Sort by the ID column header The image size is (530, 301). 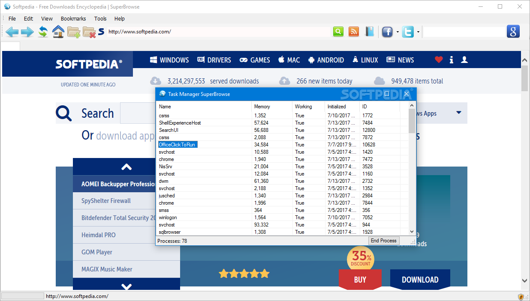[379, 107]
